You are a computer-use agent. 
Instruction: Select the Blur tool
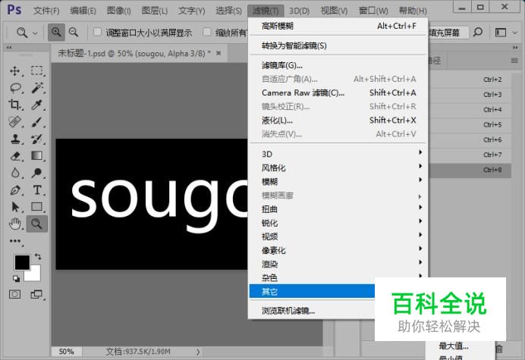click(14, 173)
